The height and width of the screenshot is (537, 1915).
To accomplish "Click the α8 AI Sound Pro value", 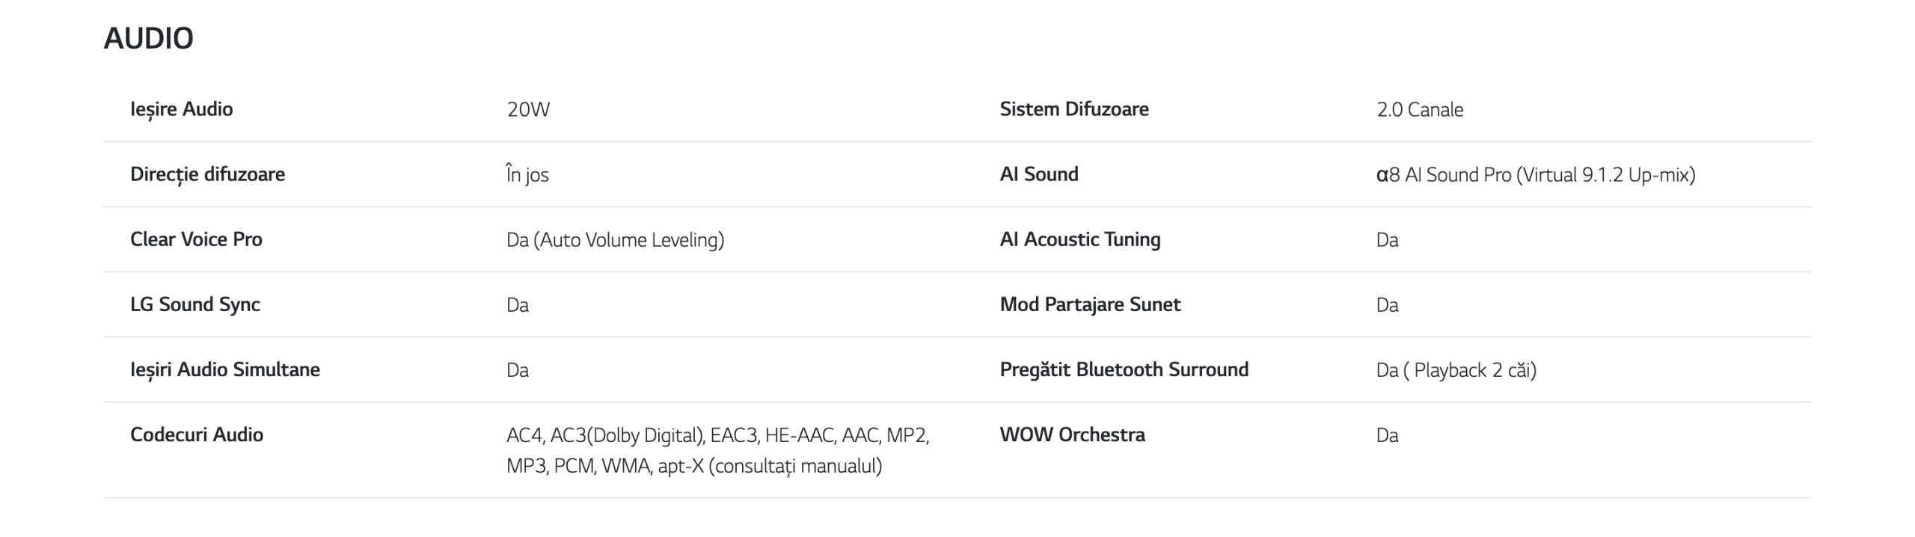I will (x=1536, y=175).
